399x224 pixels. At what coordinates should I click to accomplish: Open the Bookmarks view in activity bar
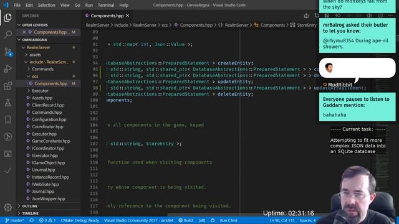point(7,119)
